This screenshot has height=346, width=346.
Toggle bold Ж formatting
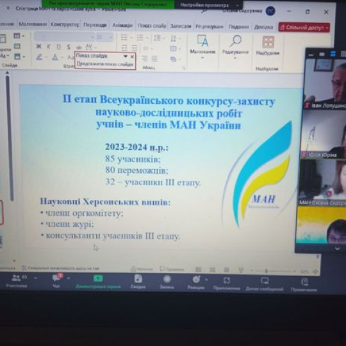coord(38,46)
